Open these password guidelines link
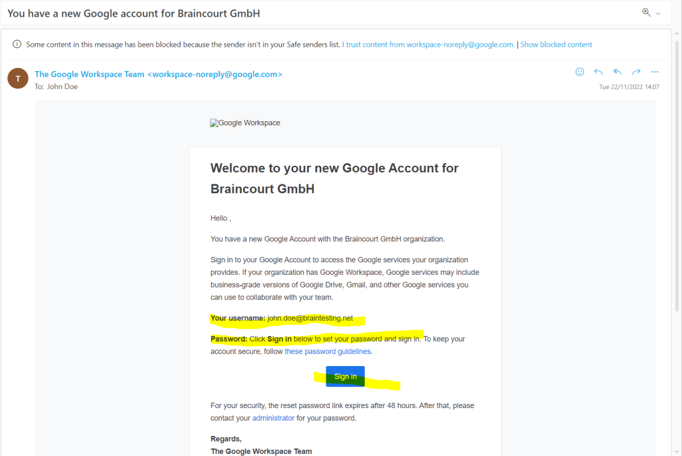The image size is (682, 456). click(x=328, y=351)
